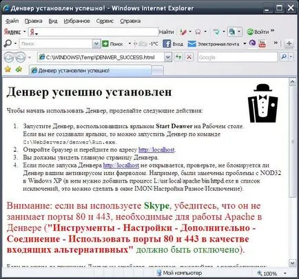
Task: Open the Файл menu
Action: click(x=12, y=21)
